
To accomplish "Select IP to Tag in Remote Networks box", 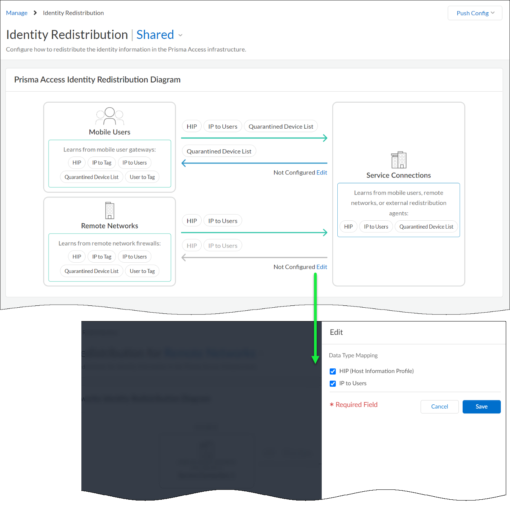I will (102, 257).
